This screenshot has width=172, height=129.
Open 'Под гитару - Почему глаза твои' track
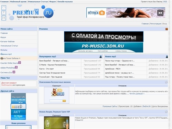[120, 77]
